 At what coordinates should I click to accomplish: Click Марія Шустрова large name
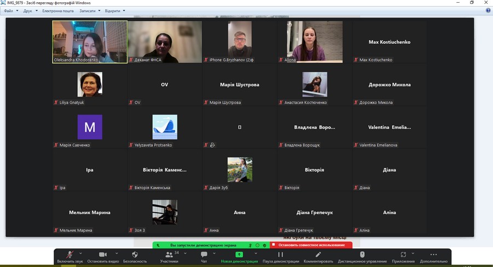[x=239, y=84]
